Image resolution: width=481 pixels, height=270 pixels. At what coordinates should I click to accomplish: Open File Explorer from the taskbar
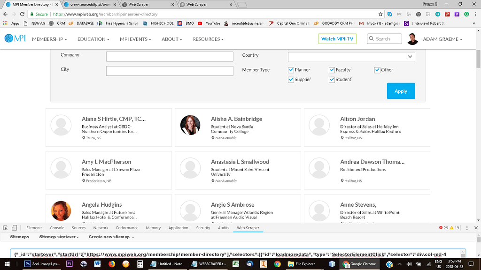(x=303, y=264)
